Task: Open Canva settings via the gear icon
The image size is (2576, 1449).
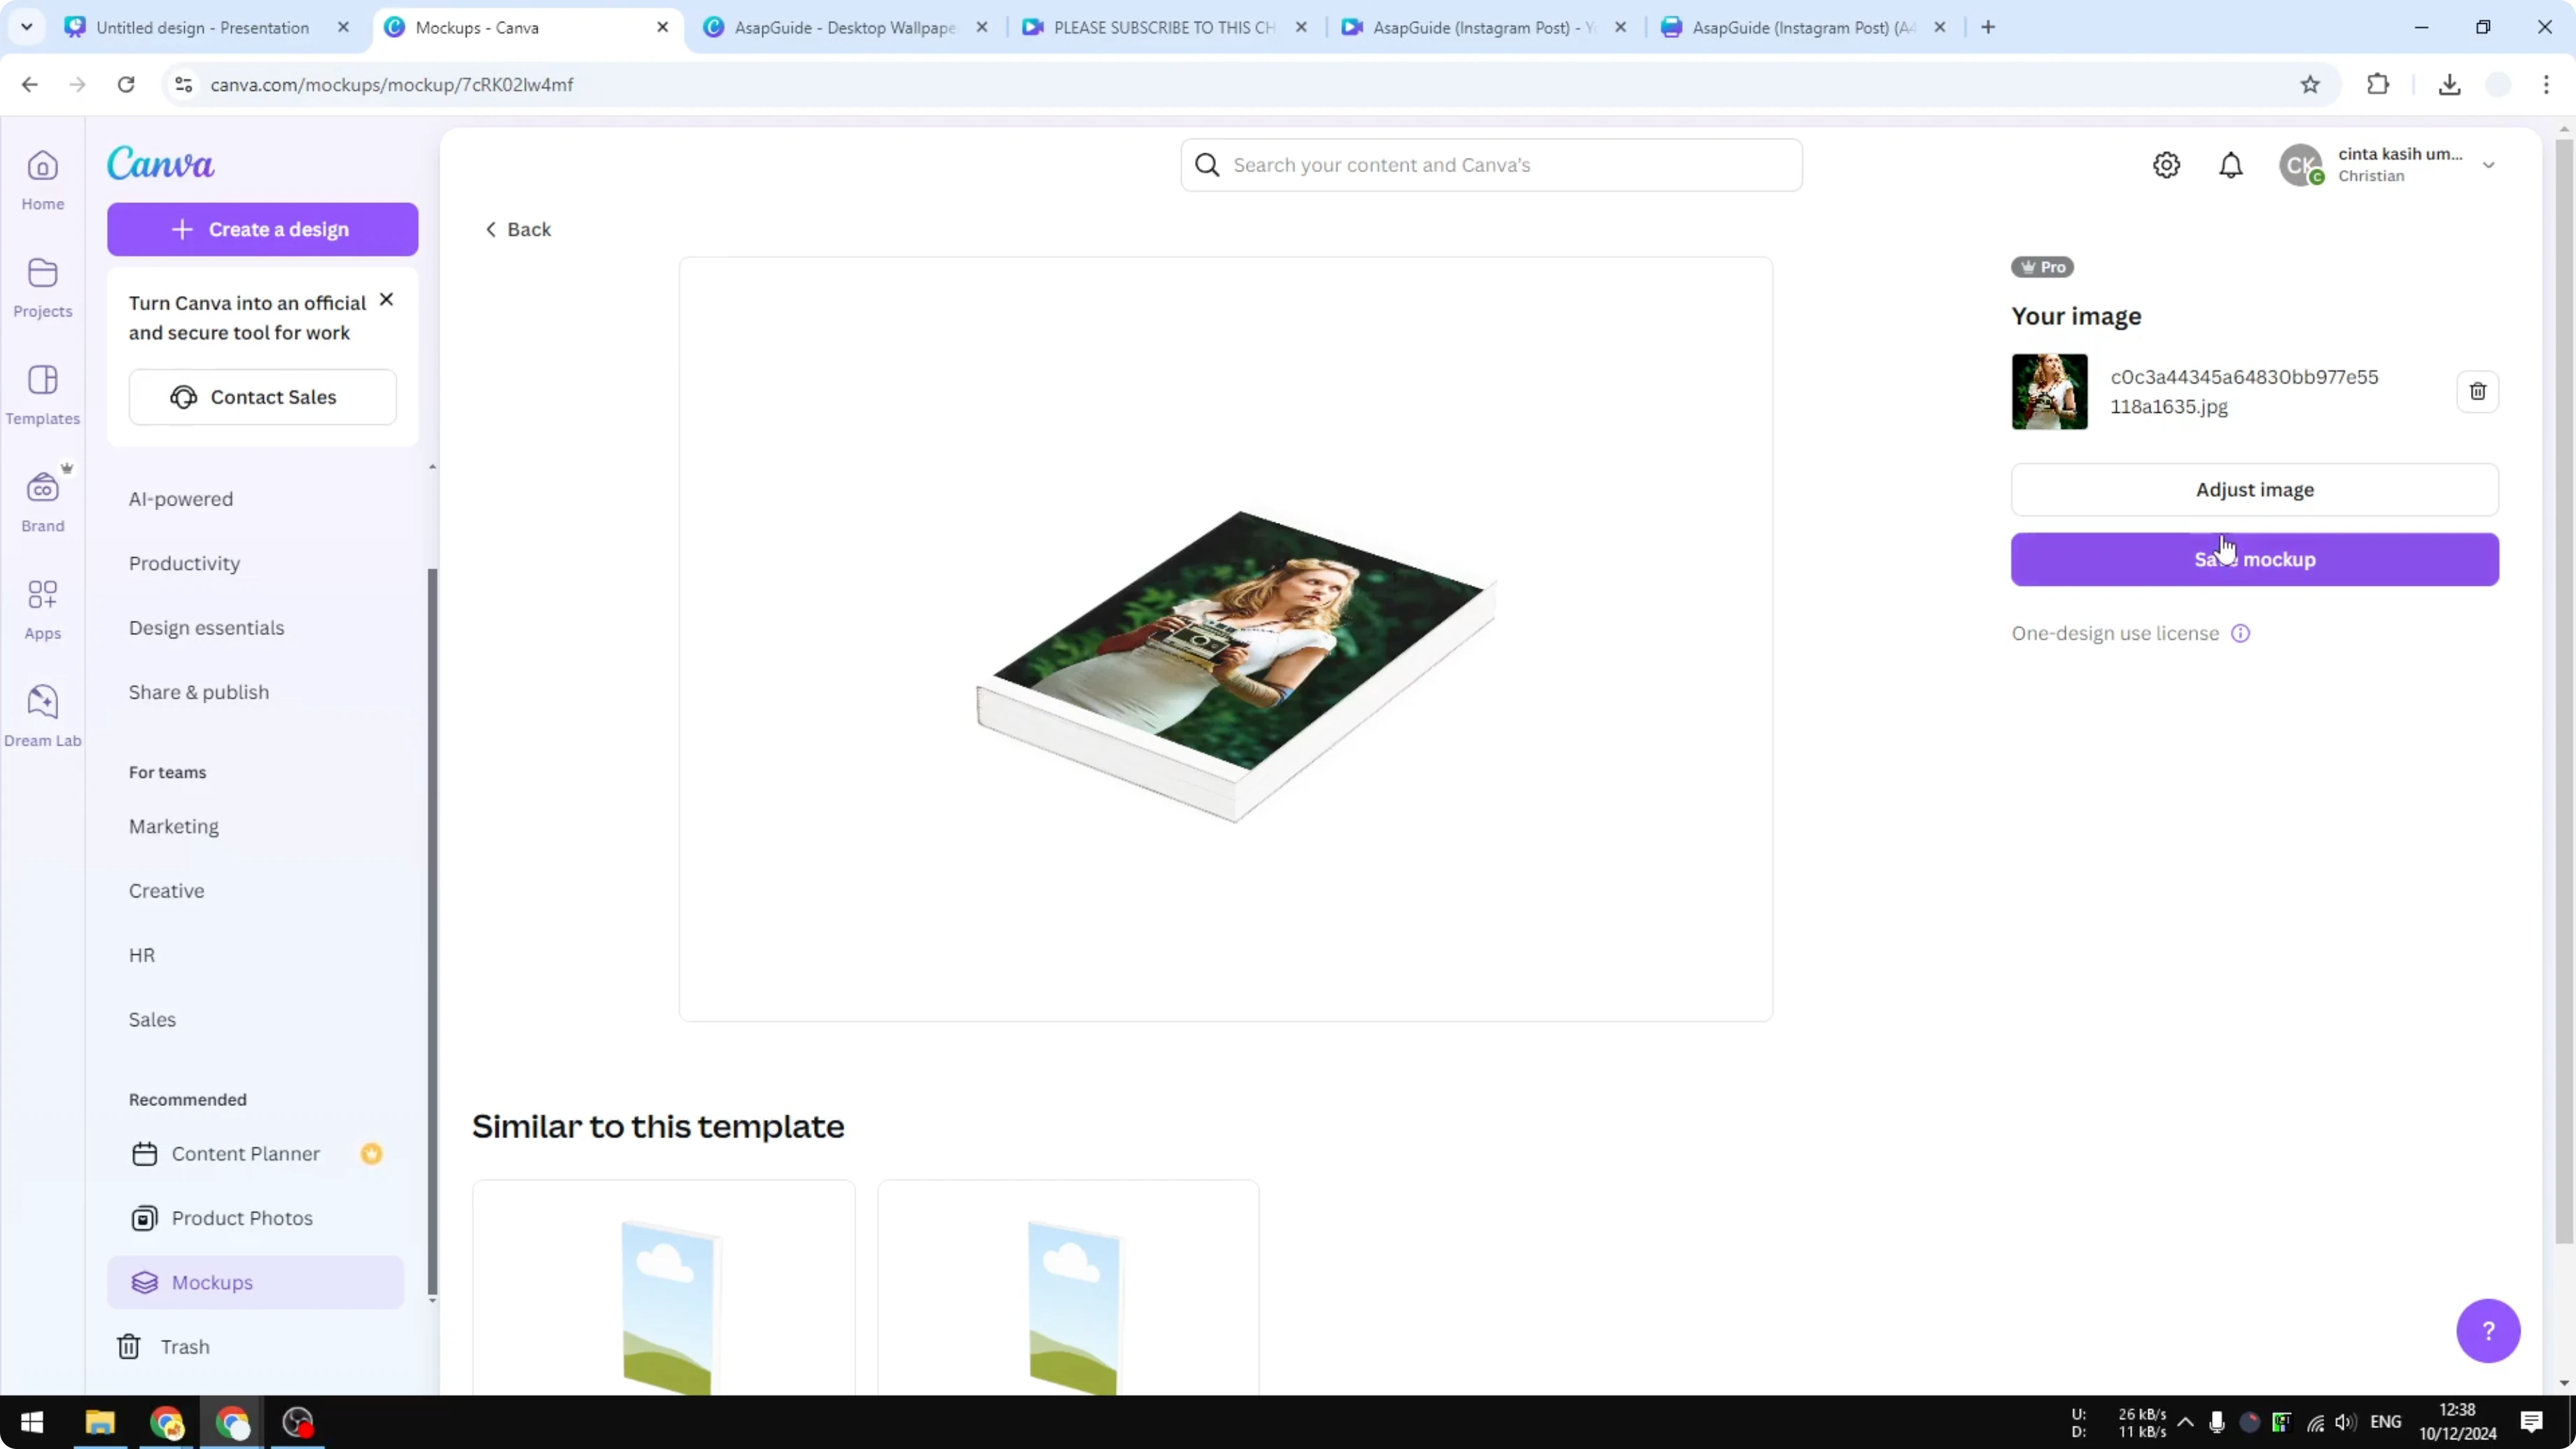Action: click(2166, 165)
